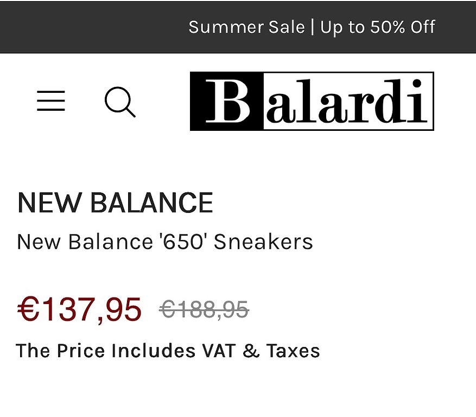476x417 pixels.
Task: Click the dark announcement bar background
Action: tap(91, 27)
